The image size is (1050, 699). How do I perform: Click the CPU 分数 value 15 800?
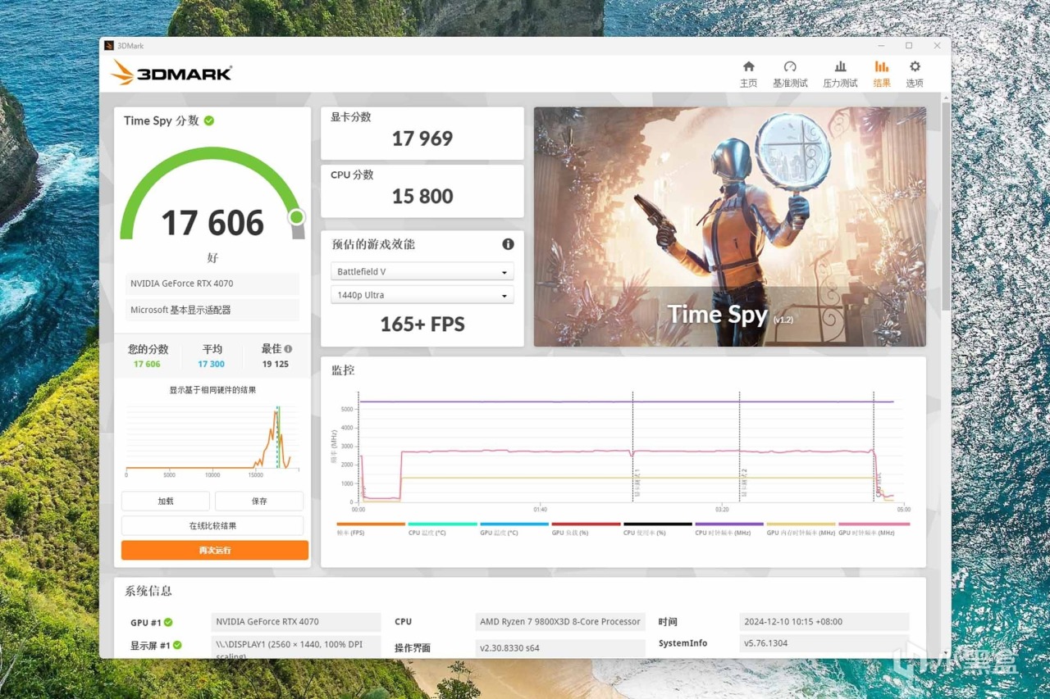click(422, 196)
